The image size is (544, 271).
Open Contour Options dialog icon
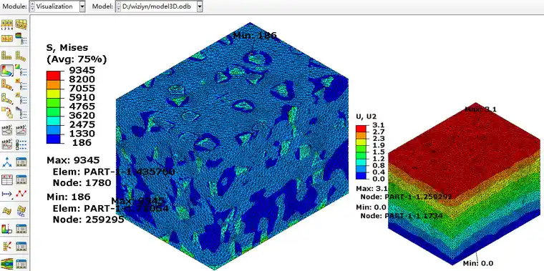tap(21, 71)
